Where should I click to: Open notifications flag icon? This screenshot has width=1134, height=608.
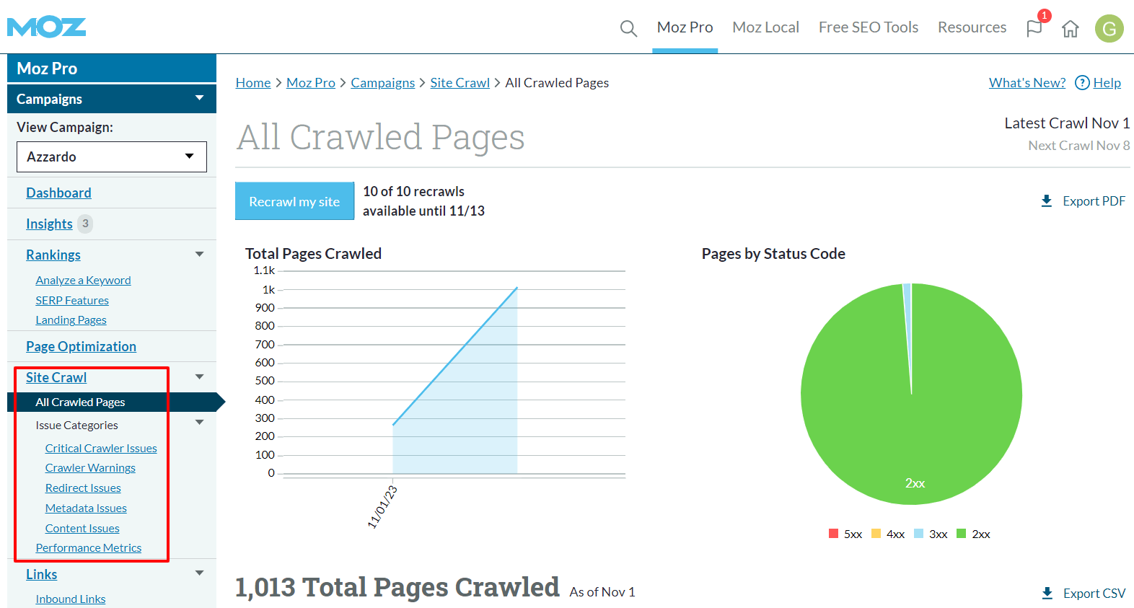click(1034, 28)
